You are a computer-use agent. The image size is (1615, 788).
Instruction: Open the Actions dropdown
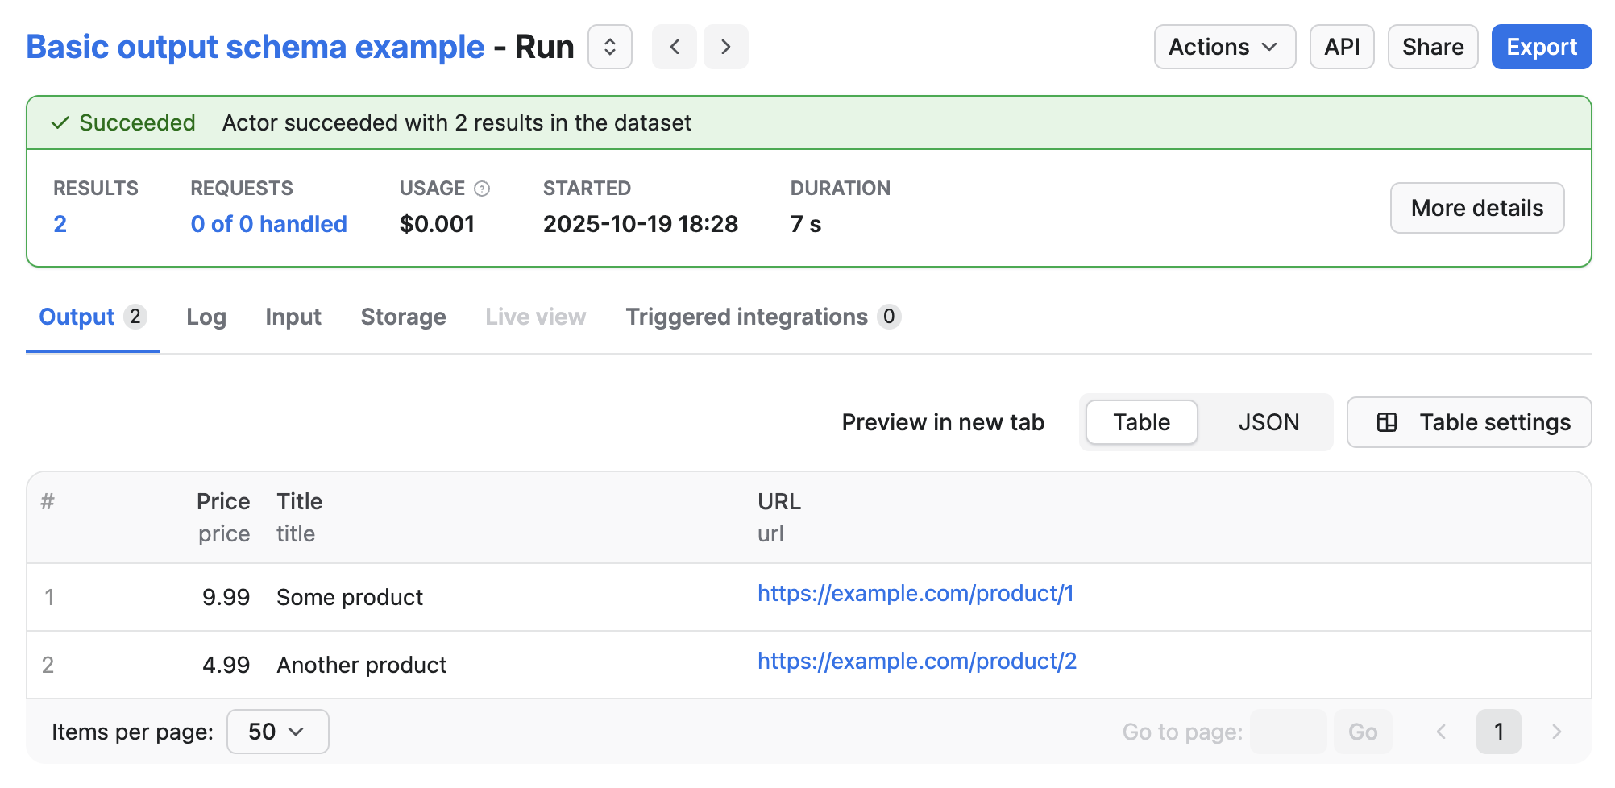pyautogui.click(x=1223, y=47)
